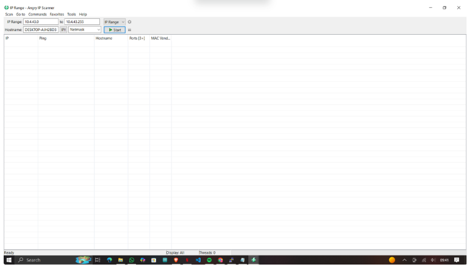Viewport: 472px width, 267px height.
Task: Launch Brave browser from the taskbar
Action: click(x=176, y=260)
